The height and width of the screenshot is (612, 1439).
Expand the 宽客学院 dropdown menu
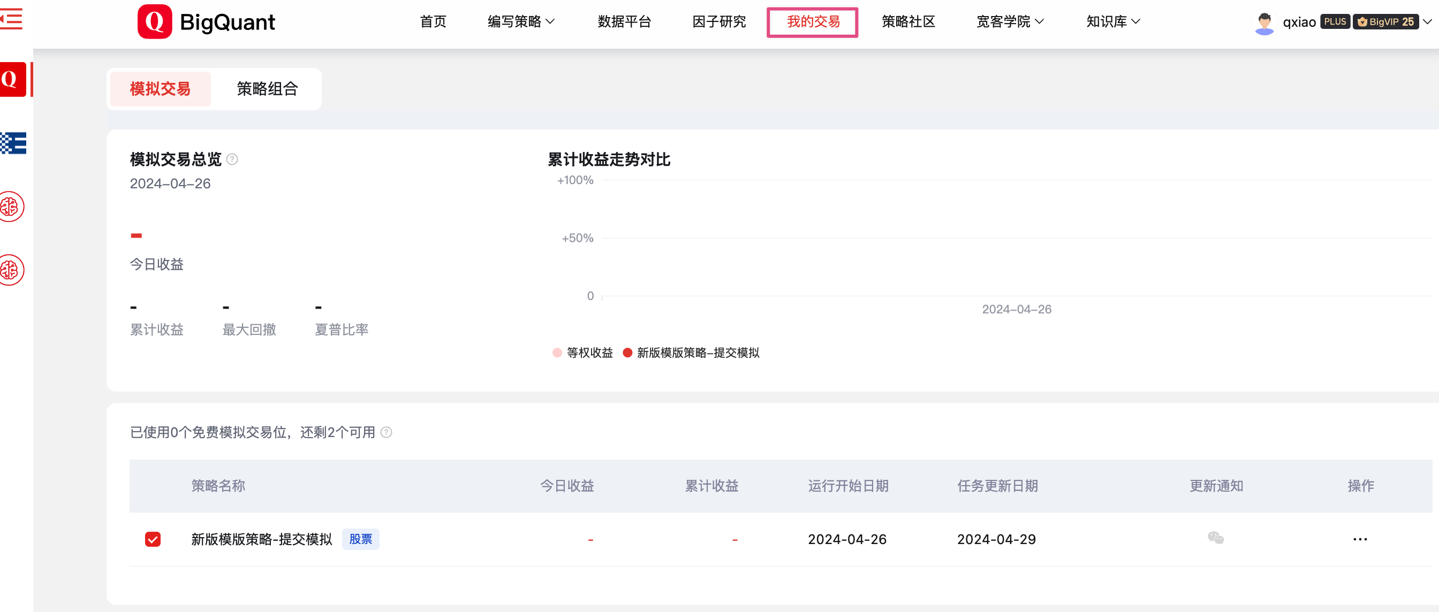click(1010, 22)
